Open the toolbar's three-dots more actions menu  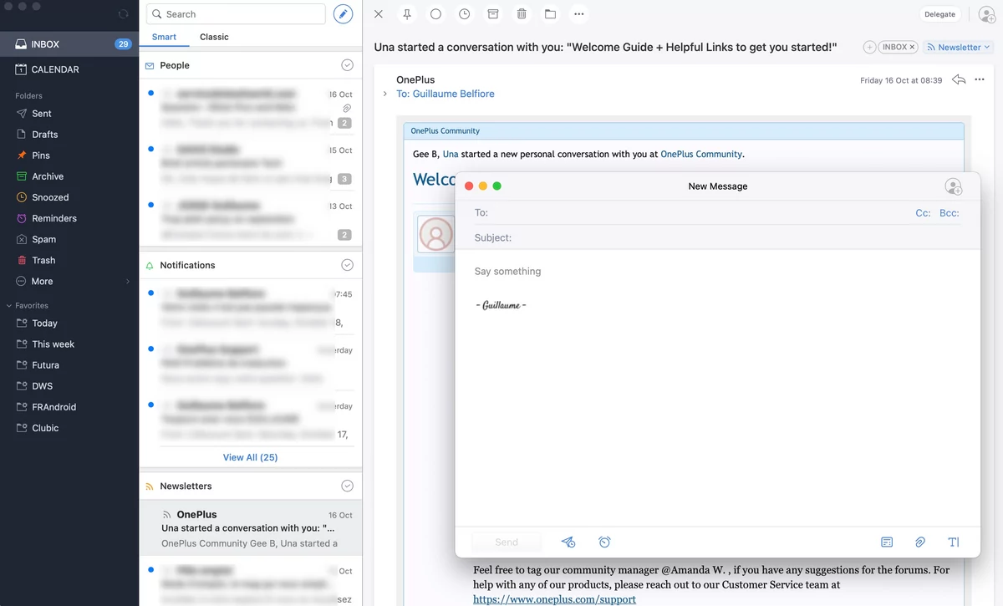pyautogui.click(x=578, y=14)
